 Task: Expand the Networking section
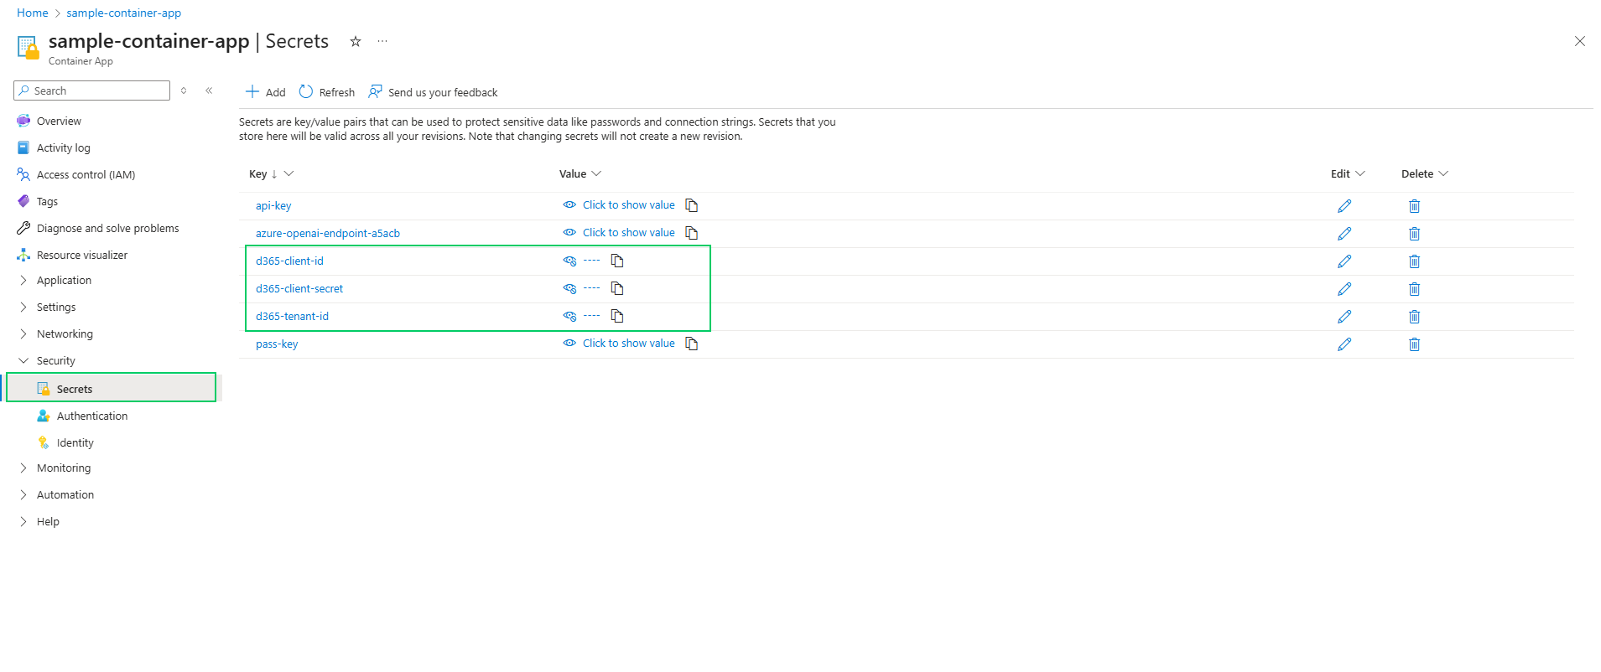click(23, 333)
